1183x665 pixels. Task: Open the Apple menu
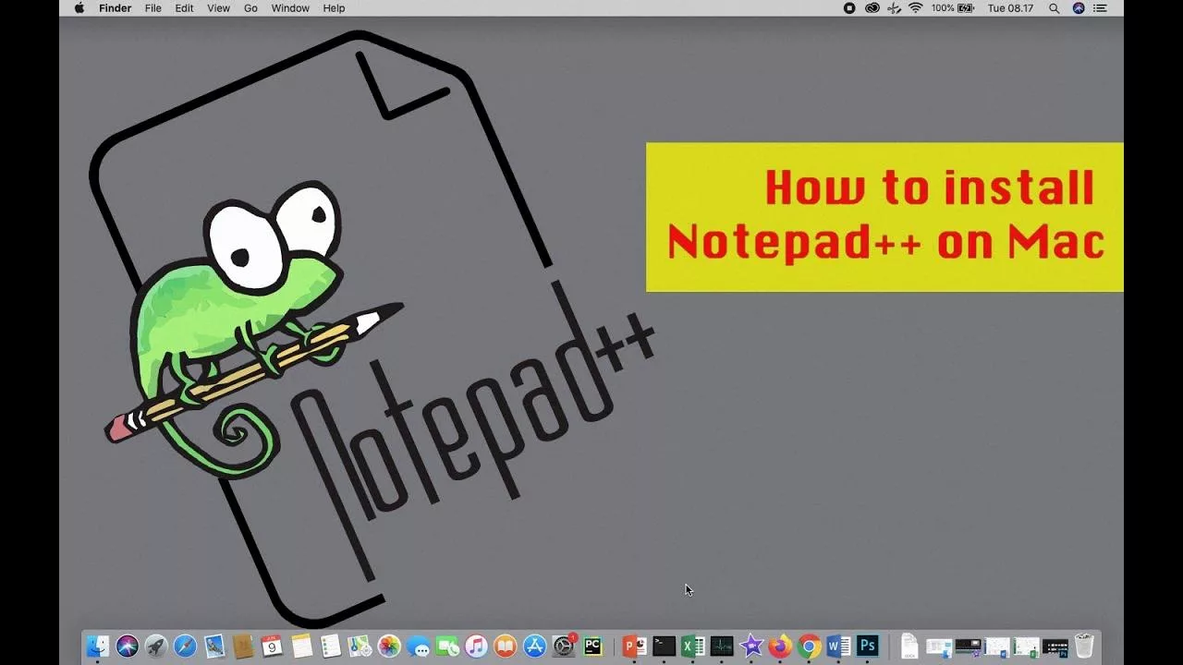pyautogui.click(x=78, y=8)
